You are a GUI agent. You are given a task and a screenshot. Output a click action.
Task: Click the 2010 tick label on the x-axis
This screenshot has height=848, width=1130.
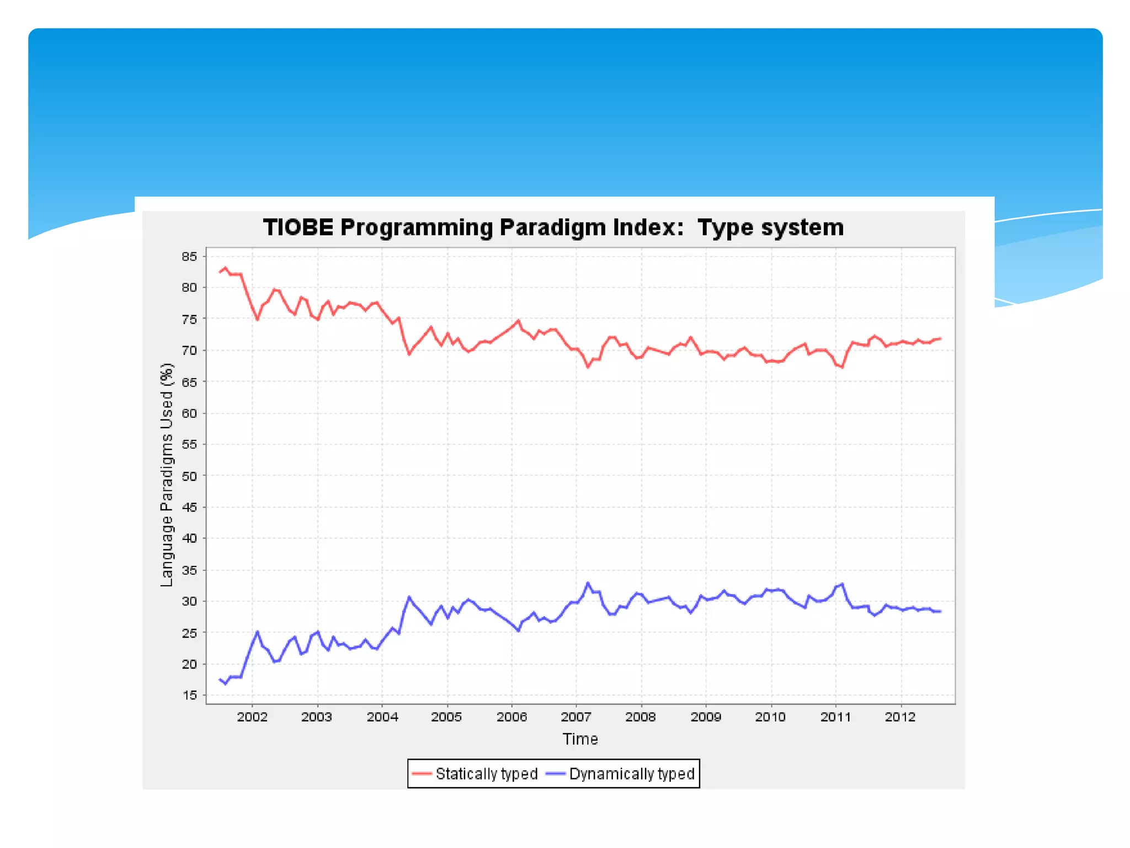[x=770, y=717]
